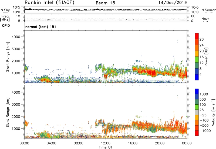The image size is (216, 149).
Task: Click the 'Rankin Inlet (fitACF)' title text
Action: coord(49,3)
